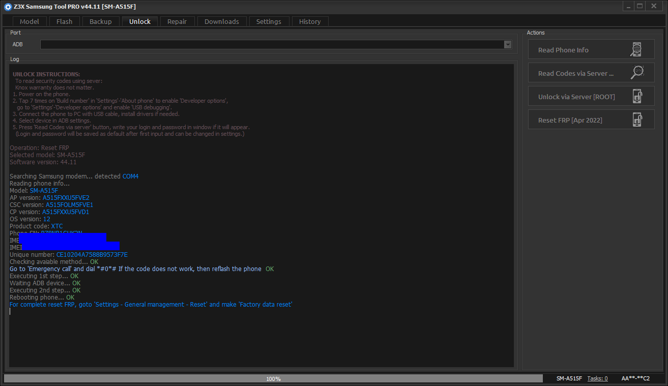Click the phone scan icon on Read Phone Info

(635, 50)
